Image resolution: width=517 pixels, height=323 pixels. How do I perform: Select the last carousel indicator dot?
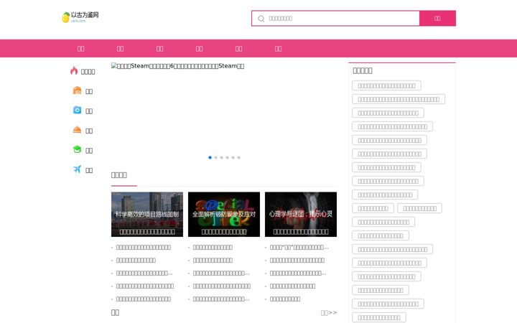(238, 157)
